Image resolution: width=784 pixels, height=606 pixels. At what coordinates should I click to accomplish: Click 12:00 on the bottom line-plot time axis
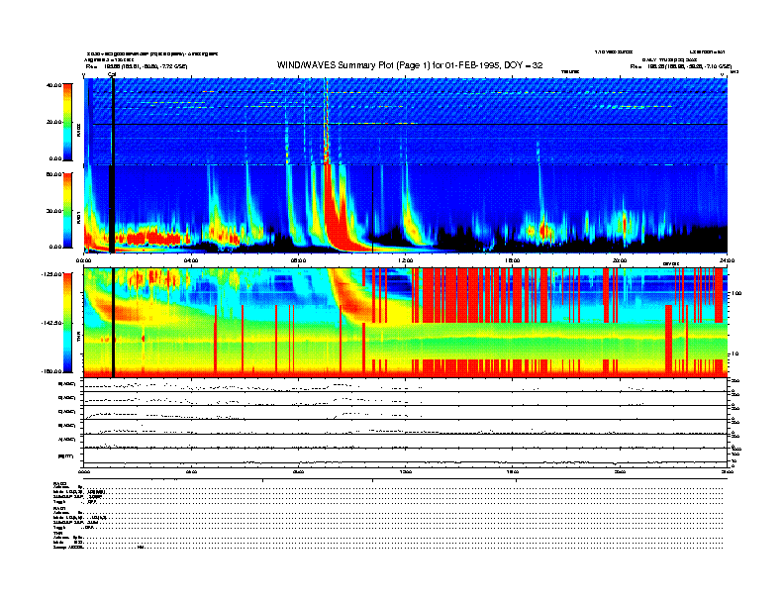click(406, 472)
